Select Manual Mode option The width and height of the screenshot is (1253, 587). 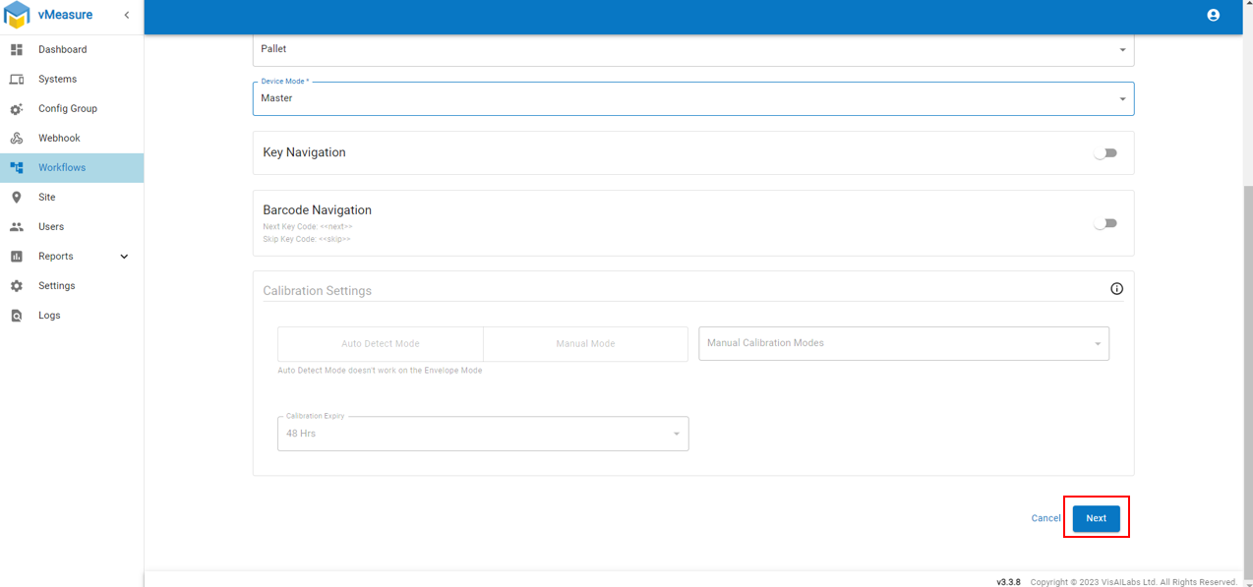click(585, 344)
